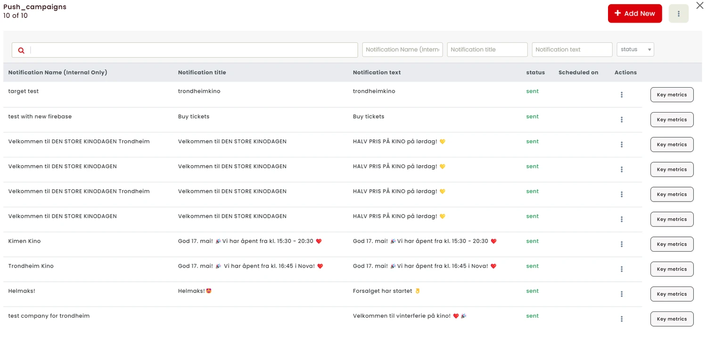Screen dimensions: 707x343
Task: Click the 'sent' status of Helmaks! row
Action: 533,291
